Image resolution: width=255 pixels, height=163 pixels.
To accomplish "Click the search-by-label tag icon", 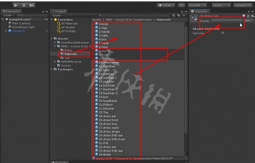I will point(179,15).
